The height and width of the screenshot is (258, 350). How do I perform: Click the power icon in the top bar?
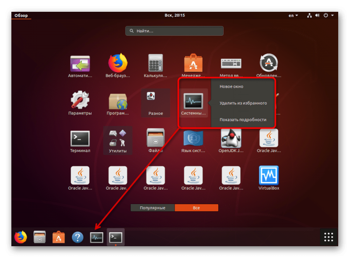click(x=325, y=15)
